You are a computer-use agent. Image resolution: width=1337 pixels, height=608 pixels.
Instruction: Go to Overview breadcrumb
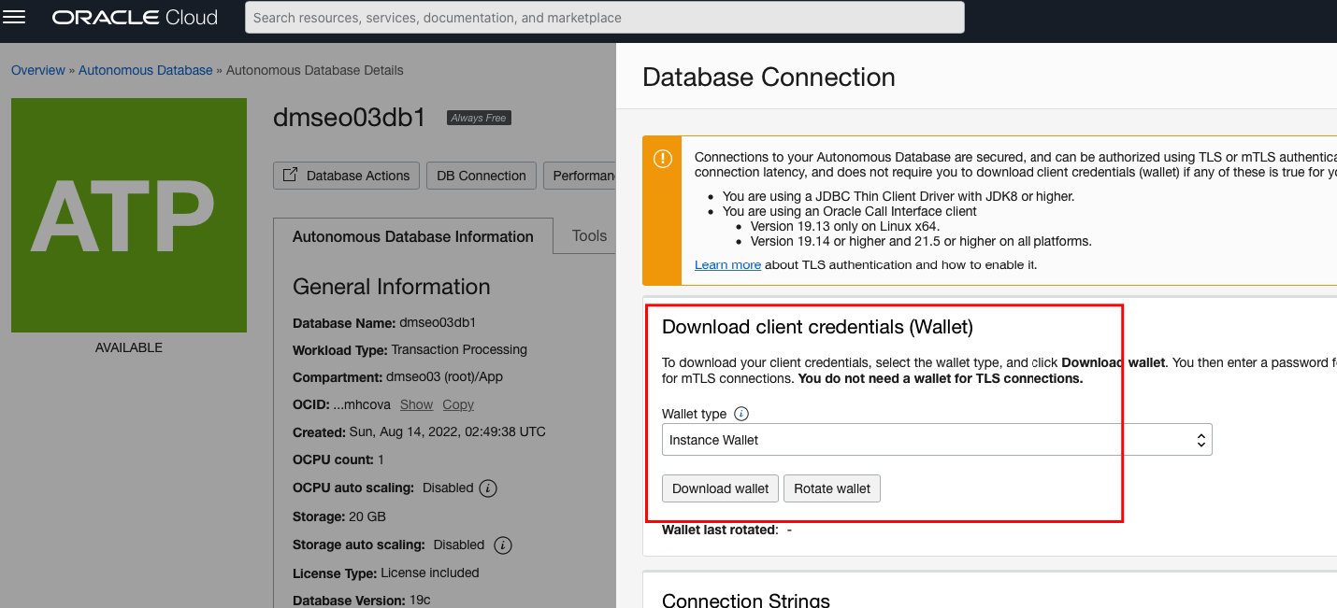pos(38,70)
